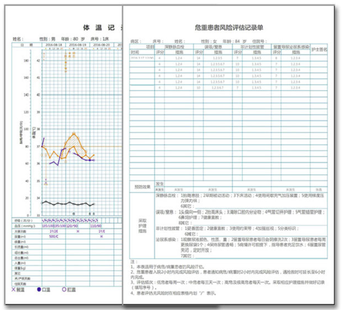
Task: Click the blood pressure value 110/90
Action: coord(96,226)
